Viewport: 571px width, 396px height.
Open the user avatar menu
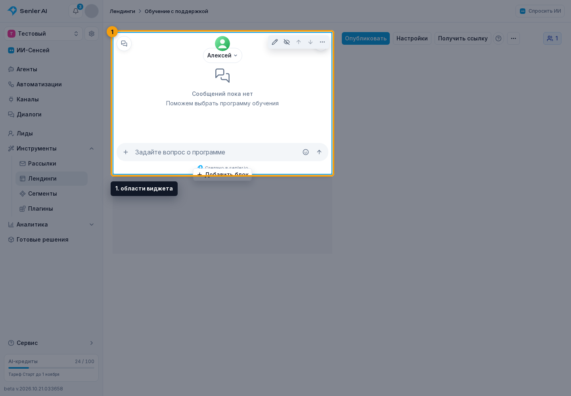[92, 11]
